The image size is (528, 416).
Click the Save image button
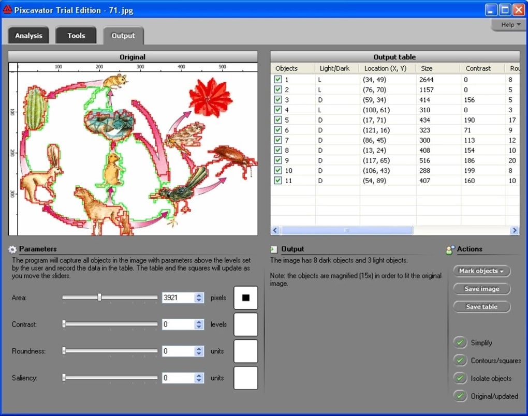pyautogui.click(x=481, y=289)
